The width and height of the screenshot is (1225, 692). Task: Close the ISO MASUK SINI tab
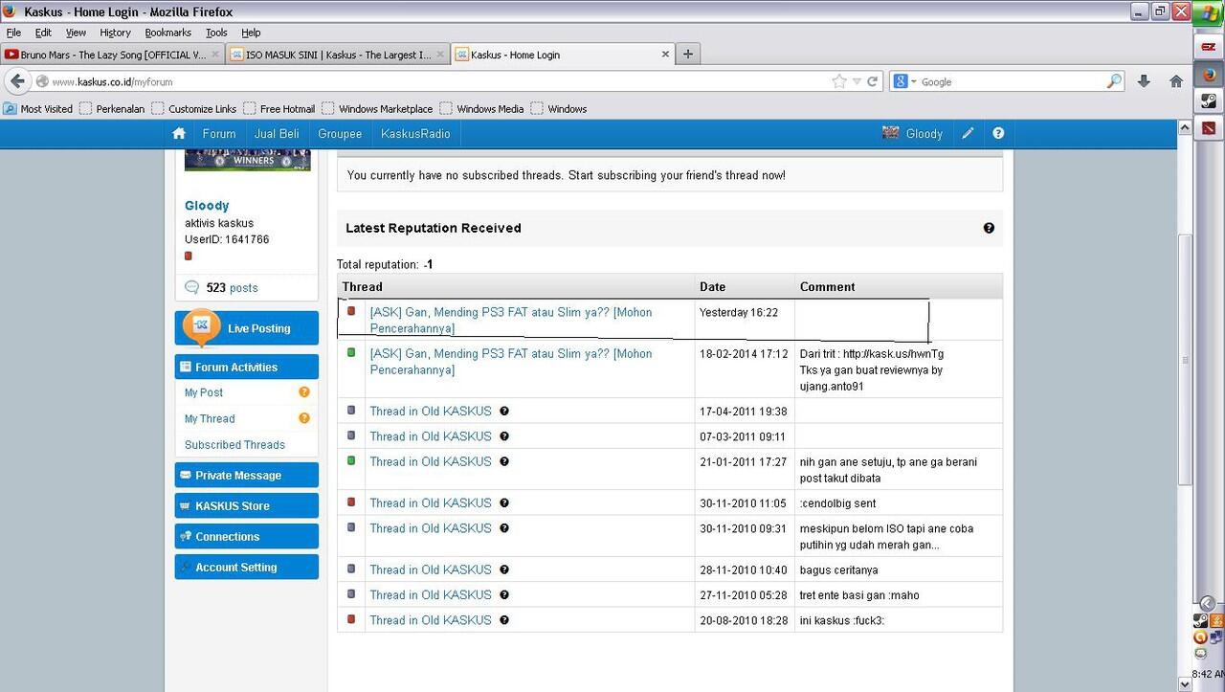tap(440, 55)
